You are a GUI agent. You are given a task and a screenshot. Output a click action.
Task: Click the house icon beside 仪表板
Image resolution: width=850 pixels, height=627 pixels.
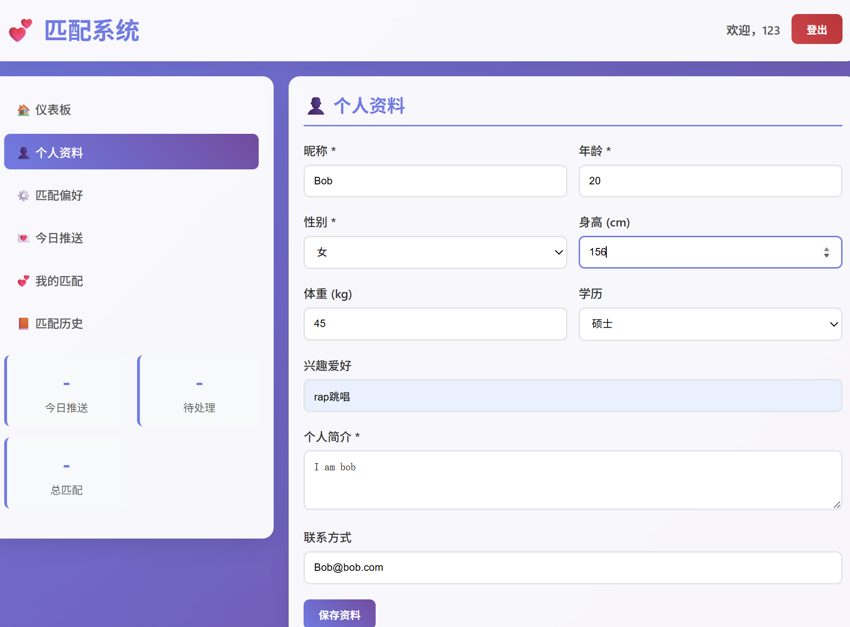[x=23, y=110]
